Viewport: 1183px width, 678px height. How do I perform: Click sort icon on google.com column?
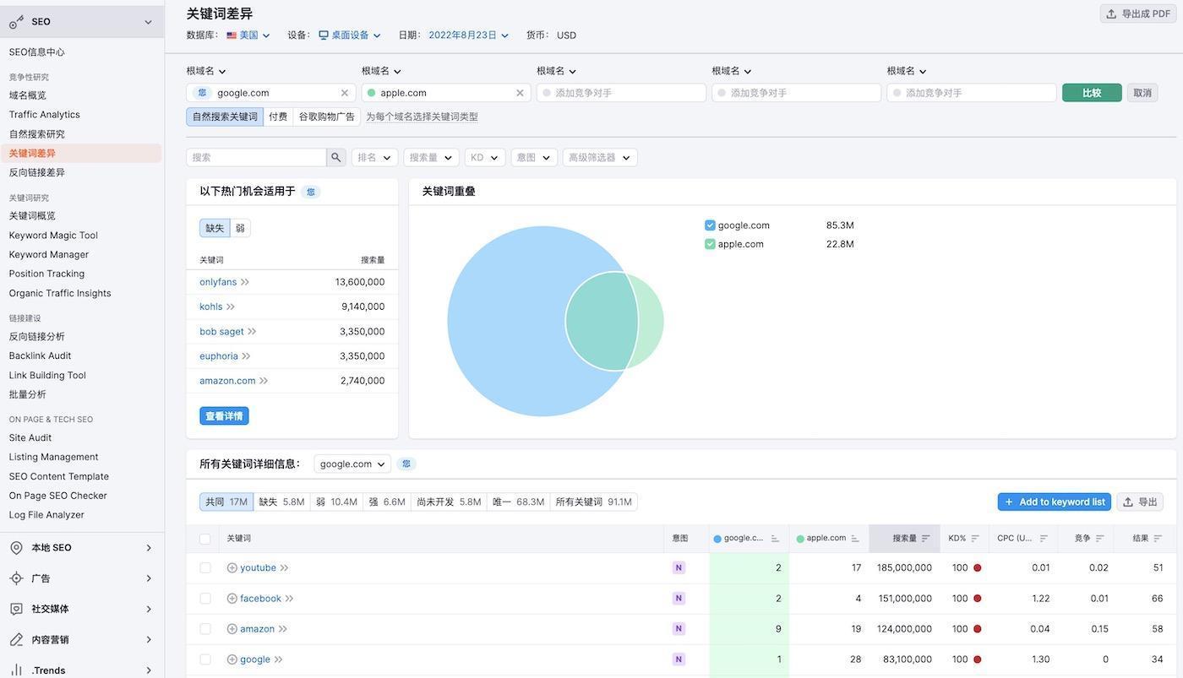(x=775, y=539)
